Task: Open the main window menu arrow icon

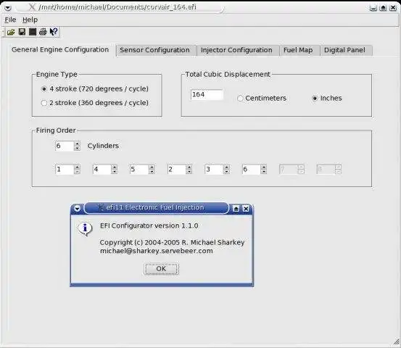Action: (8, 8)
